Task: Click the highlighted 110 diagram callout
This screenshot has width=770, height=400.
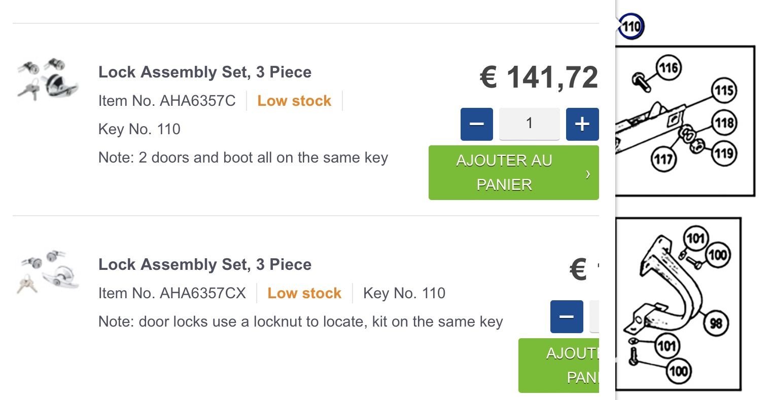Action: [x=631, y=26]
